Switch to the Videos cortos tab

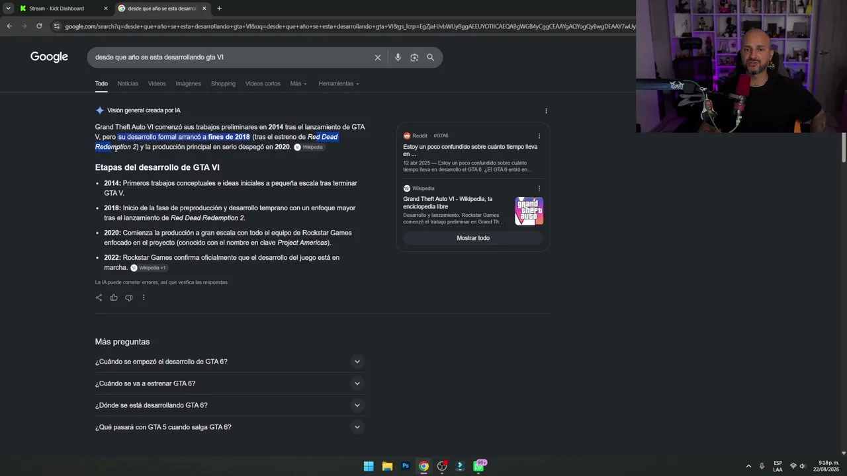pos(263,84)
